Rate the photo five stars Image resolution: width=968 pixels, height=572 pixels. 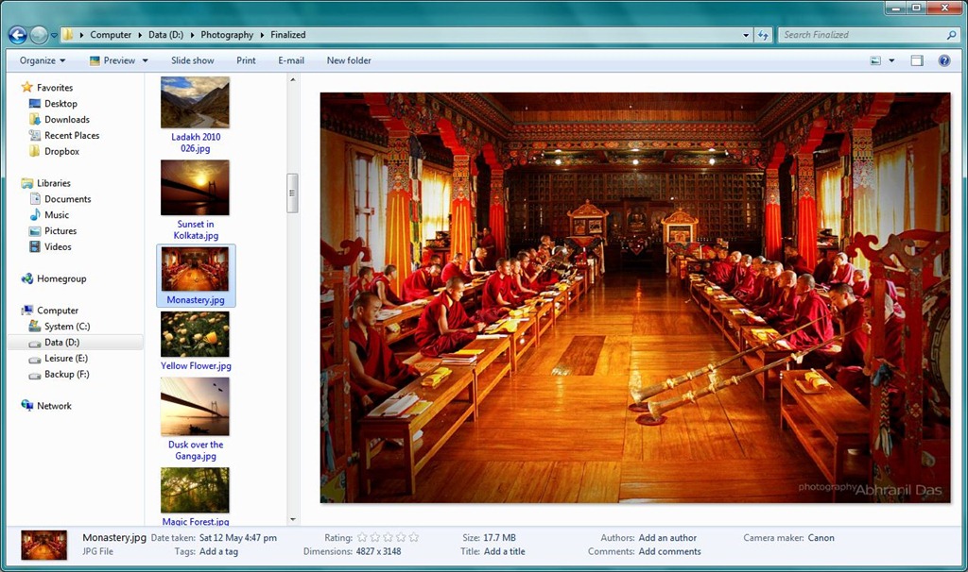pos(413,538)
